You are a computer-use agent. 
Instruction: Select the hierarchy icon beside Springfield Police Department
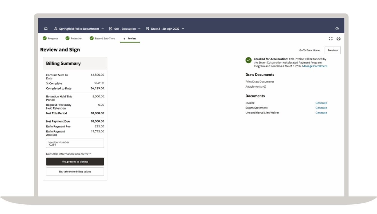click(x=56, y=28)
